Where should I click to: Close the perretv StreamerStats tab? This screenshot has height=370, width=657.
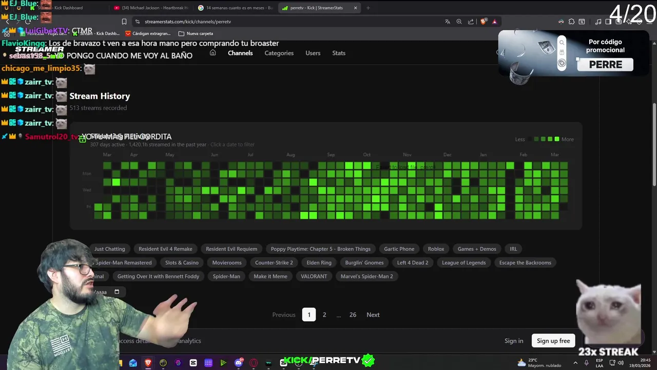click(x=355, y=8)
